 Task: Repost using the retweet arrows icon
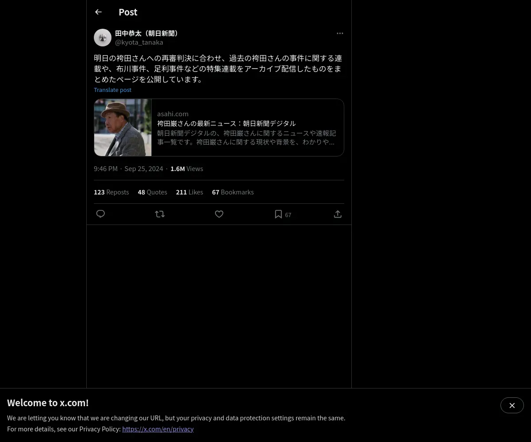(x=160, y=214)
